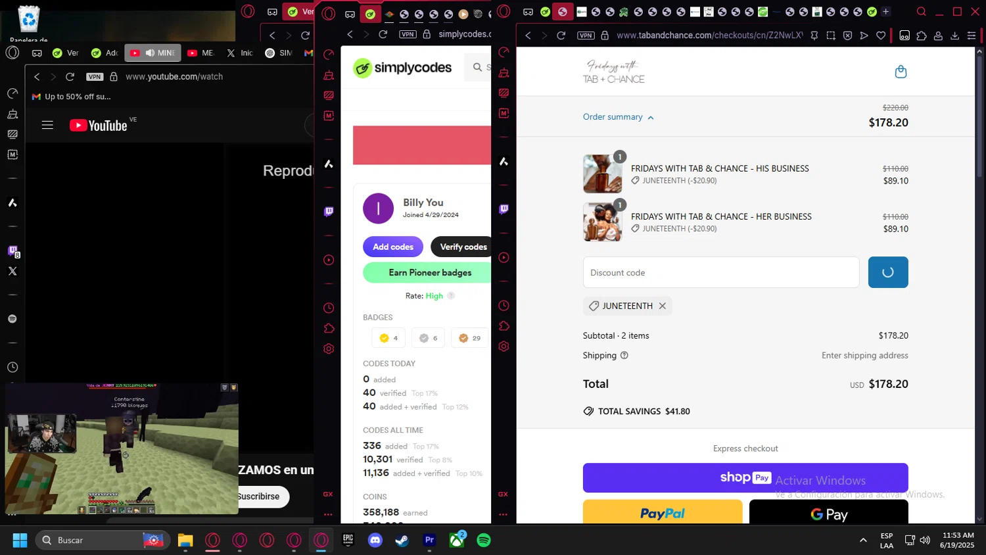Remove the JUNETEENTH discount tag
The width and height of the screenshot is (986, 555).
click(x=663, y=306)
